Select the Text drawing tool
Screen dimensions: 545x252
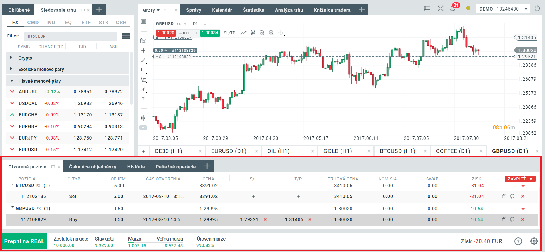(x=143, y=99)
